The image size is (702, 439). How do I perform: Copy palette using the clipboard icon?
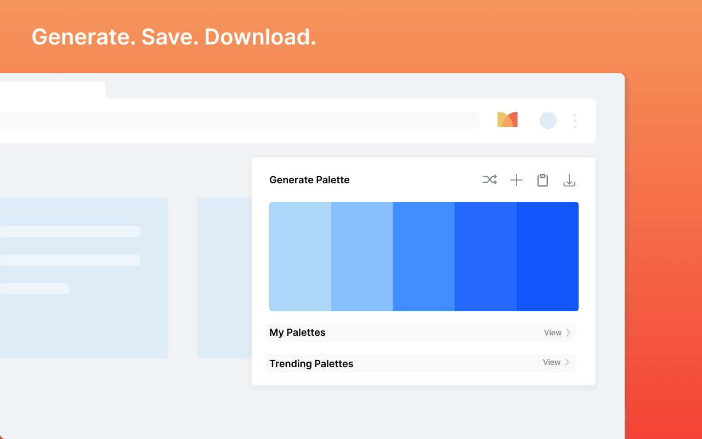tap(542, 180)
